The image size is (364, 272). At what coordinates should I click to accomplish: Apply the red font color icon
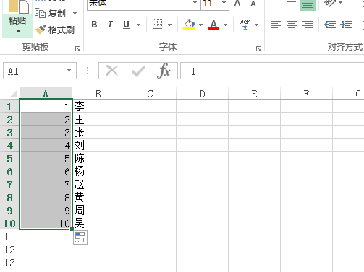pos(213,25)
